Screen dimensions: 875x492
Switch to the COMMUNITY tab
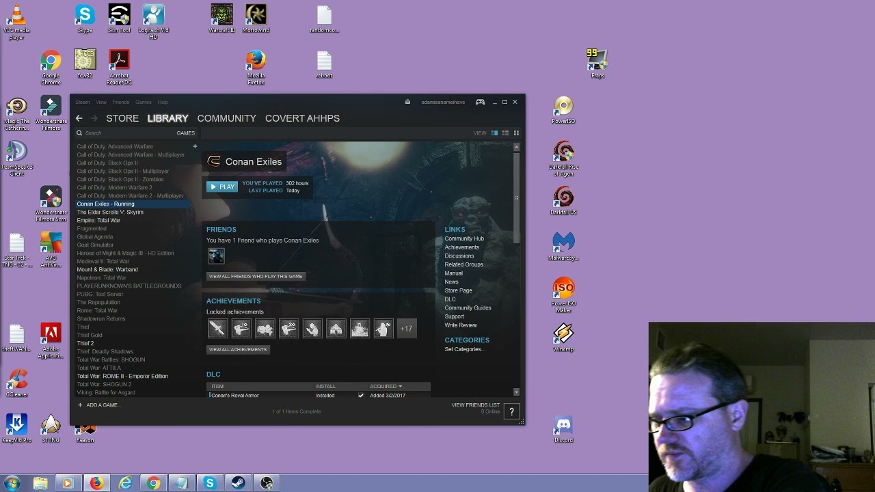pos(226,118)
